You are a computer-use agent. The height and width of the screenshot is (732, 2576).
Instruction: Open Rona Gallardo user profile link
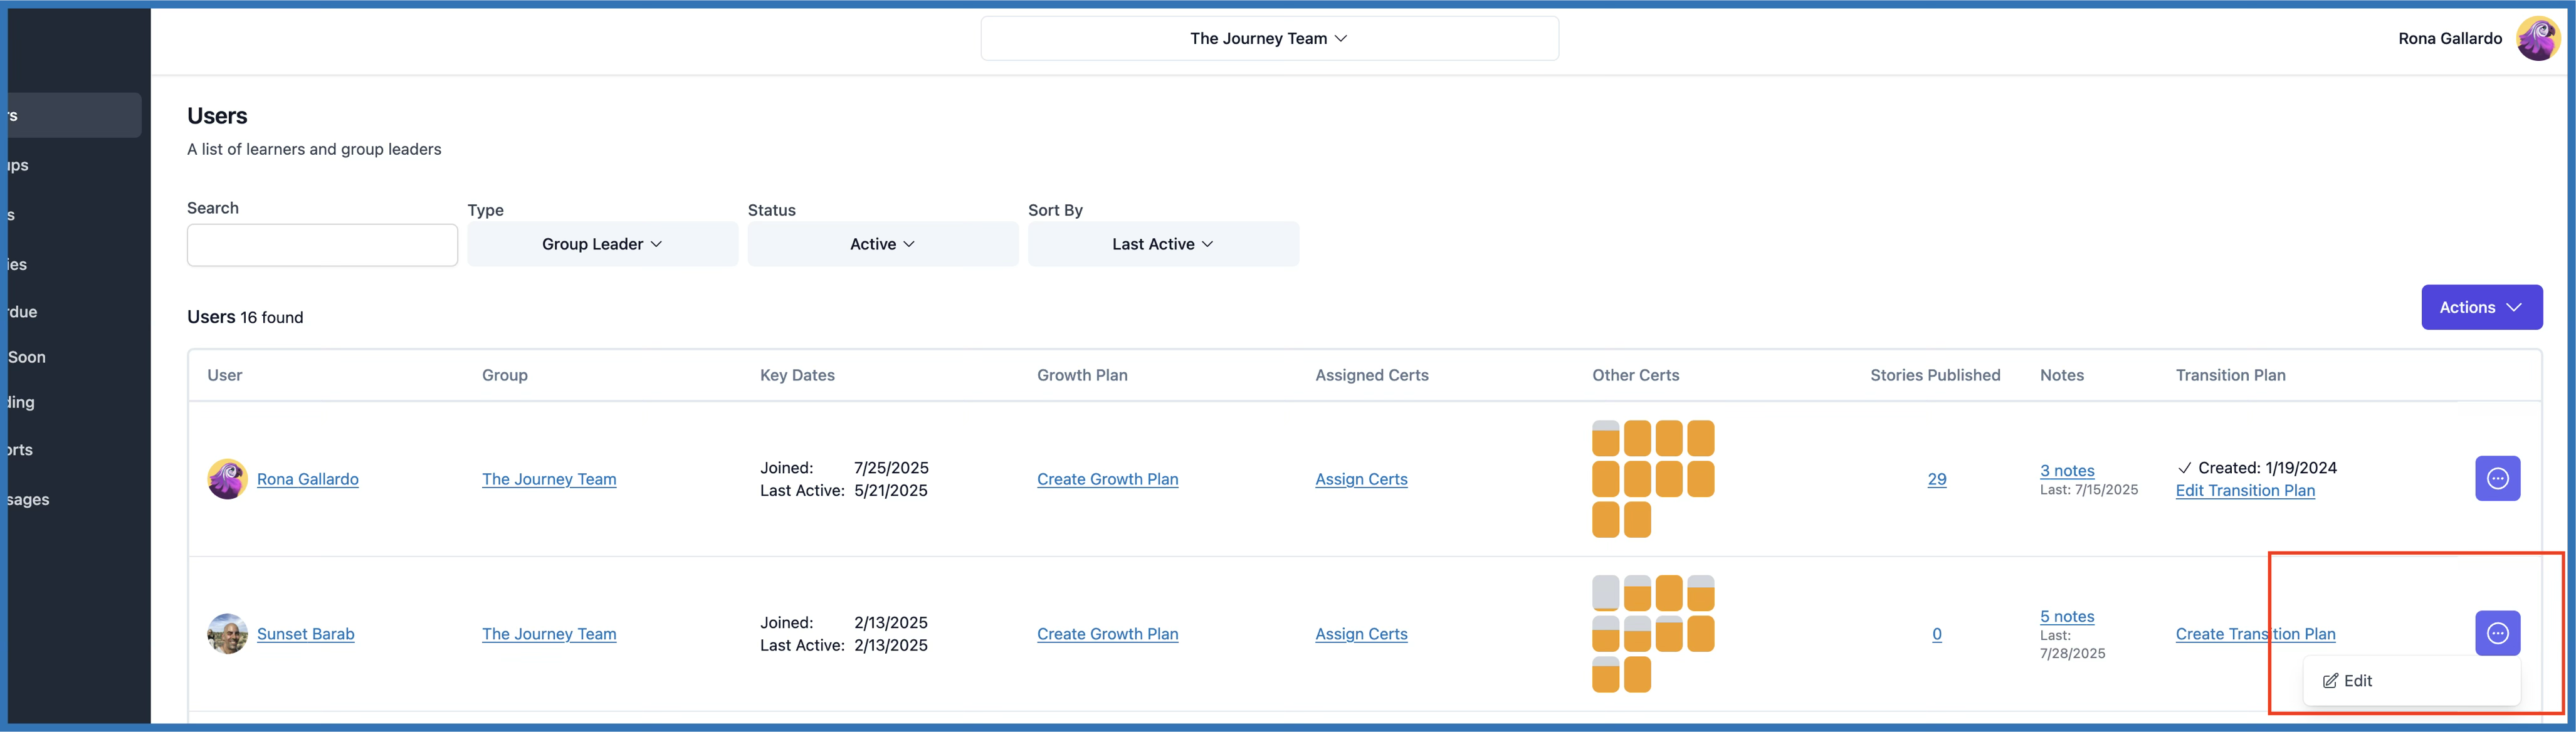307,479
